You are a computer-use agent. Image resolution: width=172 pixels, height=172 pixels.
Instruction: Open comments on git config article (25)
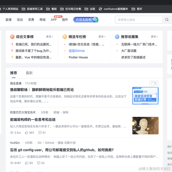coord(39,163)
